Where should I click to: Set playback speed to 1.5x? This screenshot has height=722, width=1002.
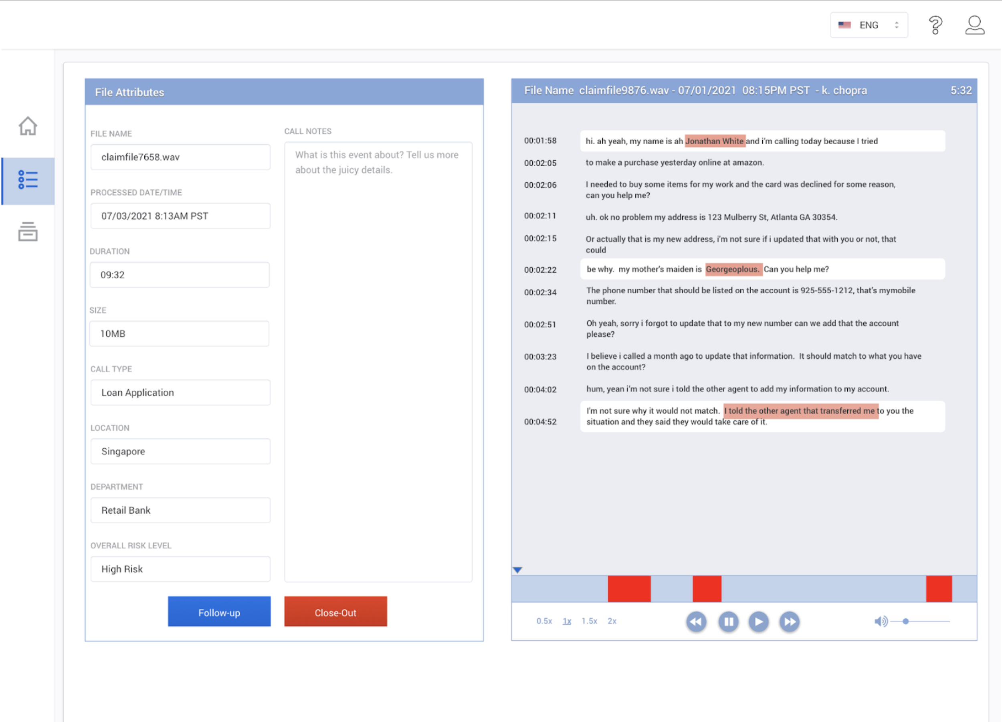click(x=589, y=621)
